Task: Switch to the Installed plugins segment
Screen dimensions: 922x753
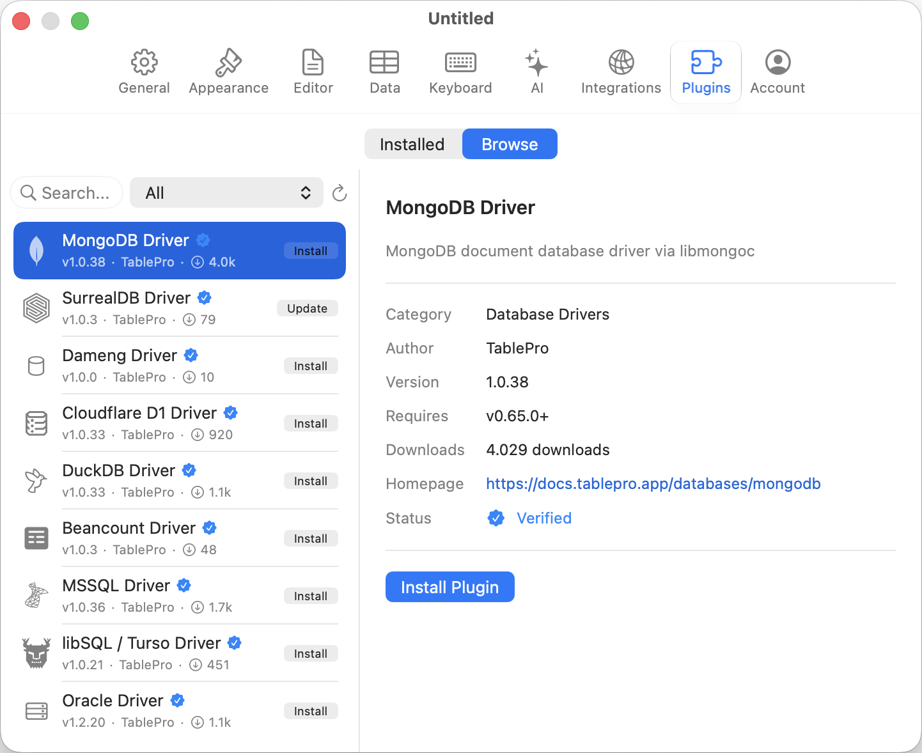Action: point(412,144)
